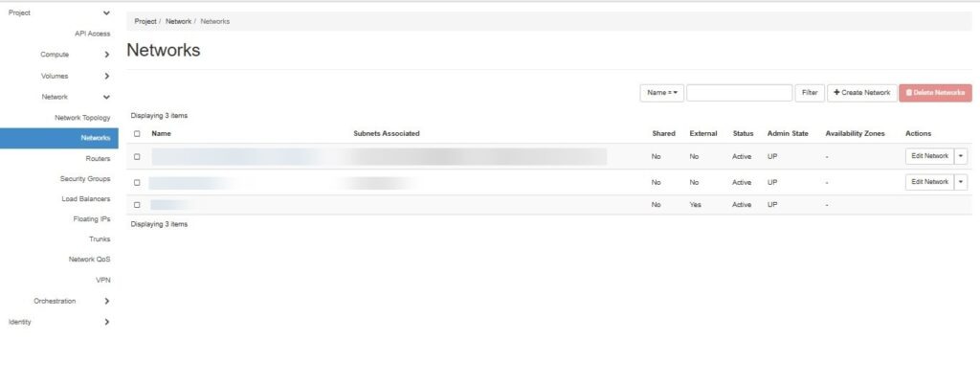The image size is (980, 386).
Task: Click the blurred name in first row
Action: tap(237, 157)
